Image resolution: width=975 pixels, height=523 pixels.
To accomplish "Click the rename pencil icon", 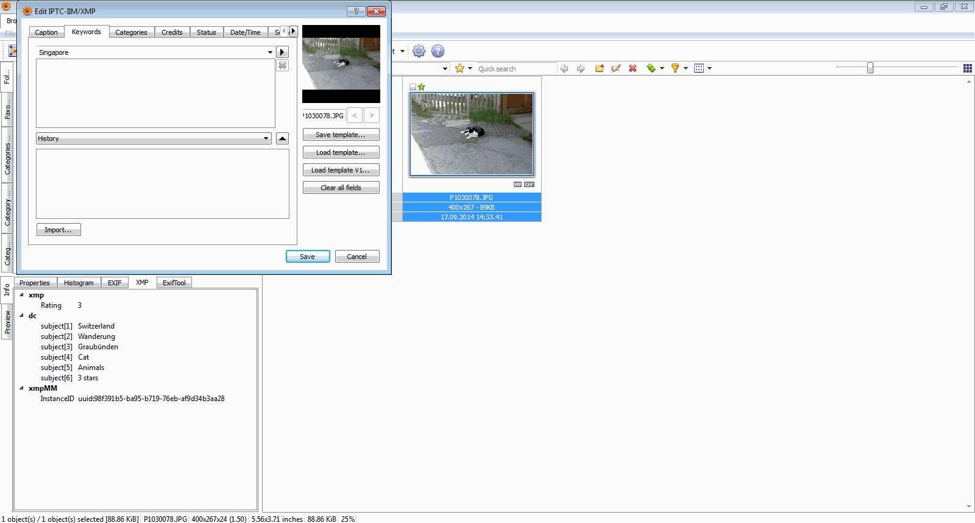I will tap(616, 68).
